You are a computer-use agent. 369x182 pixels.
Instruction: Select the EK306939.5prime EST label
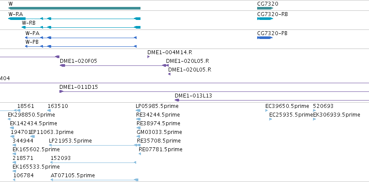336,115
